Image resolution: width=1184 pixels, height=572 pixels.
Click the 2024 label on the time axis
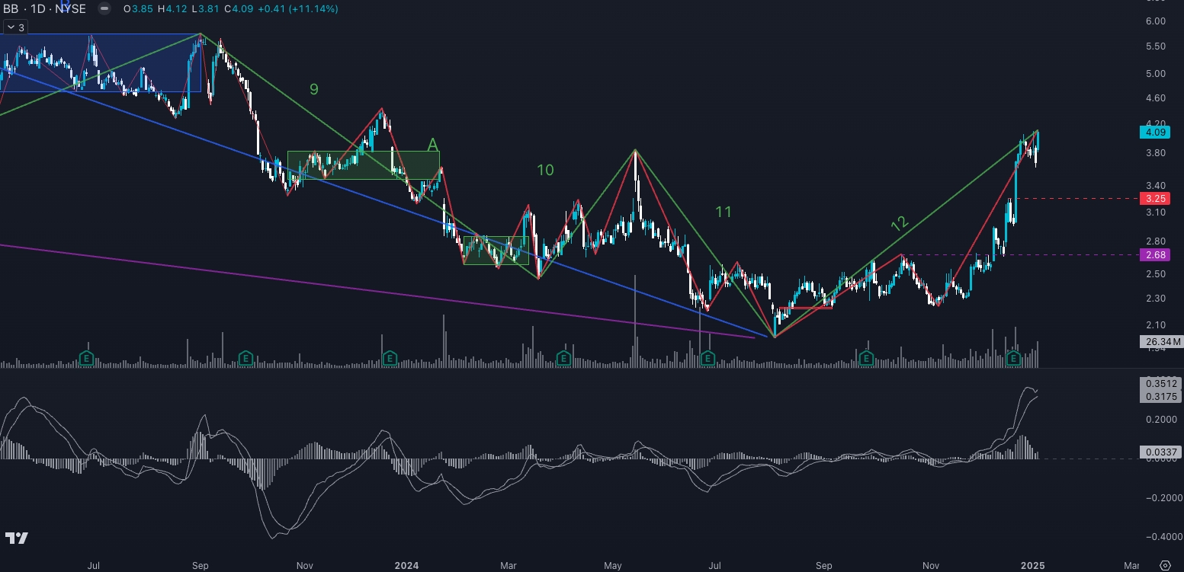(x=407, y=566)
